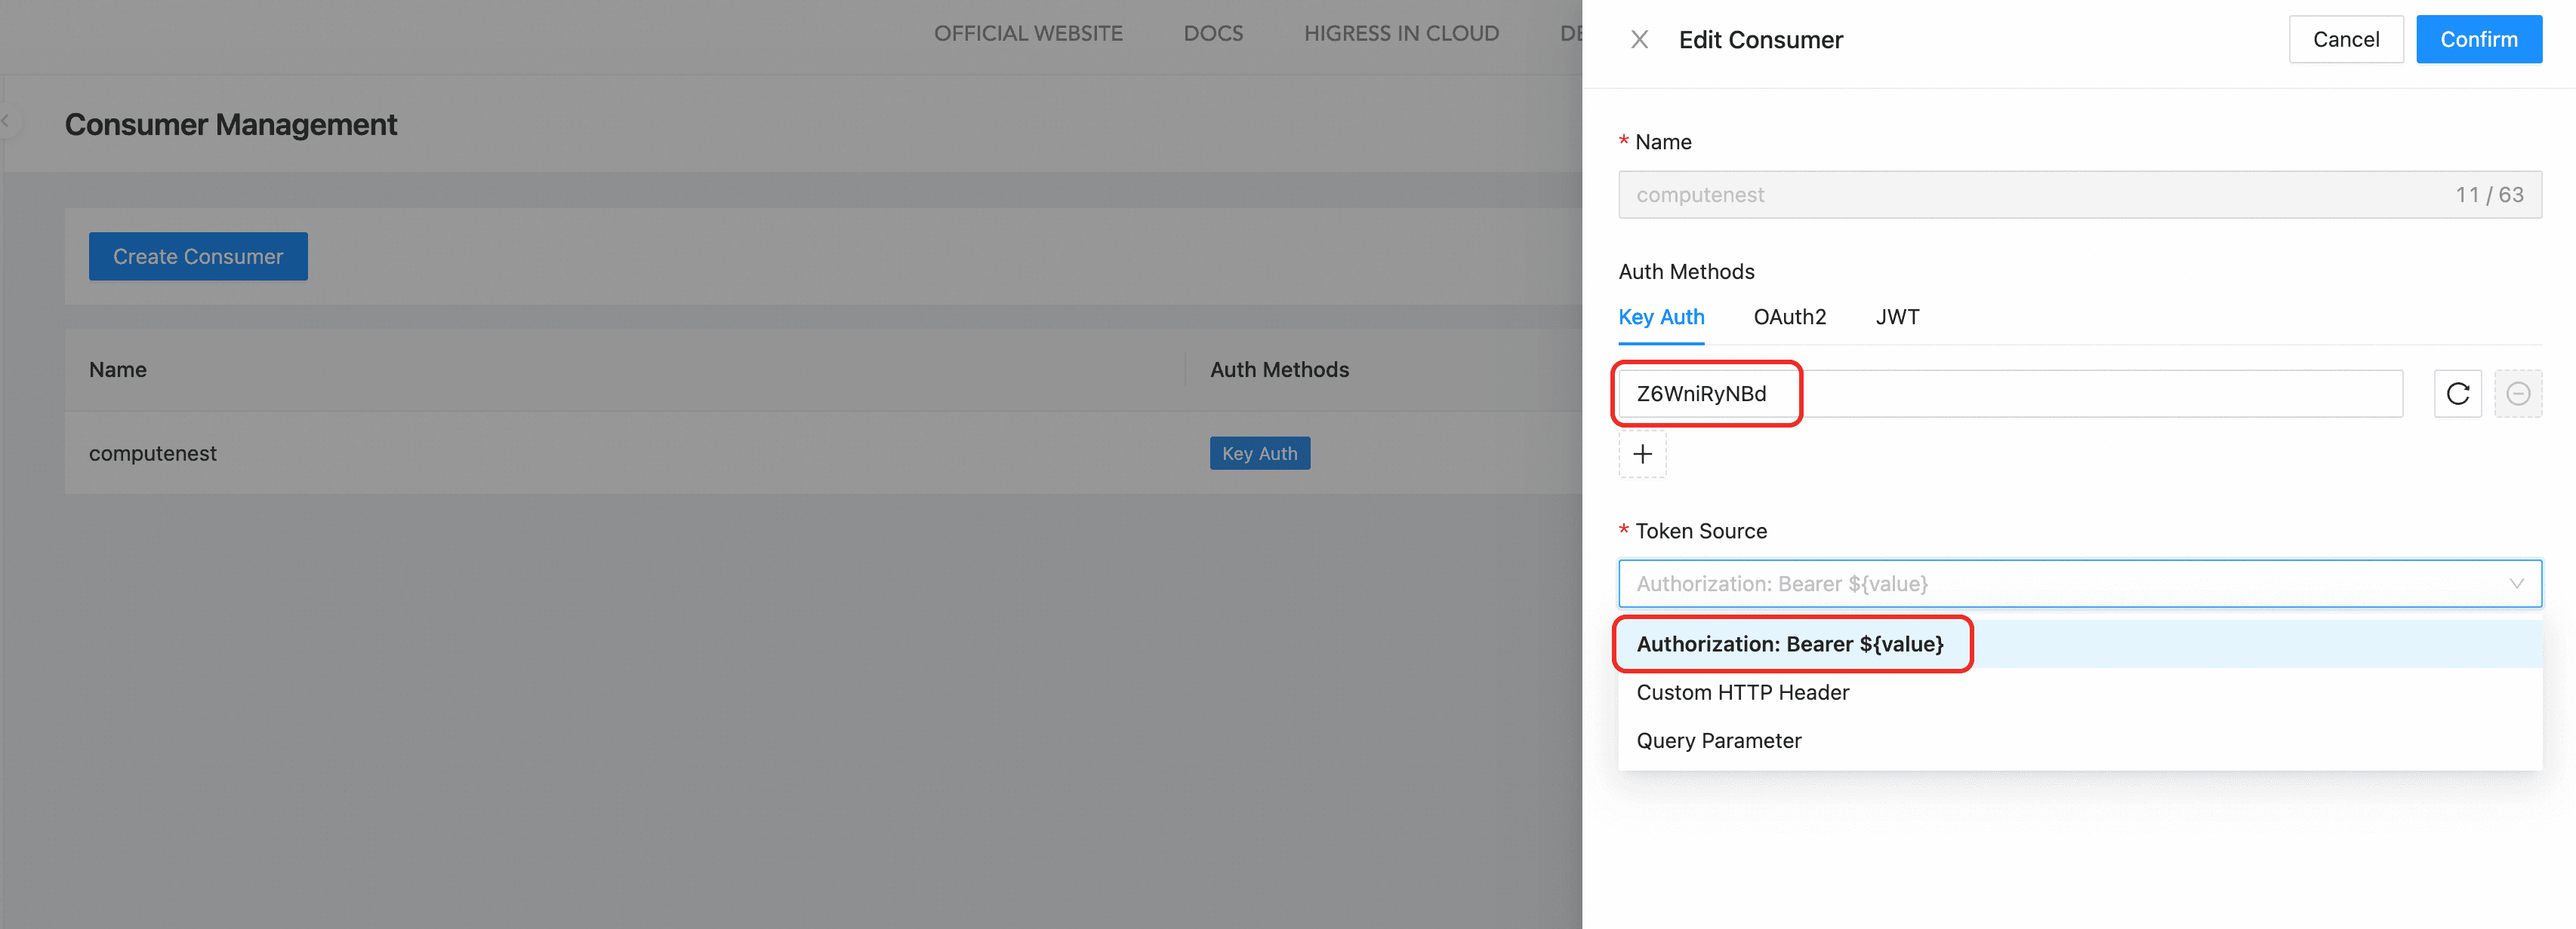Choose Query Parameter option
This screenshot has width=2576, height=929.
(x=2079, y=740)
